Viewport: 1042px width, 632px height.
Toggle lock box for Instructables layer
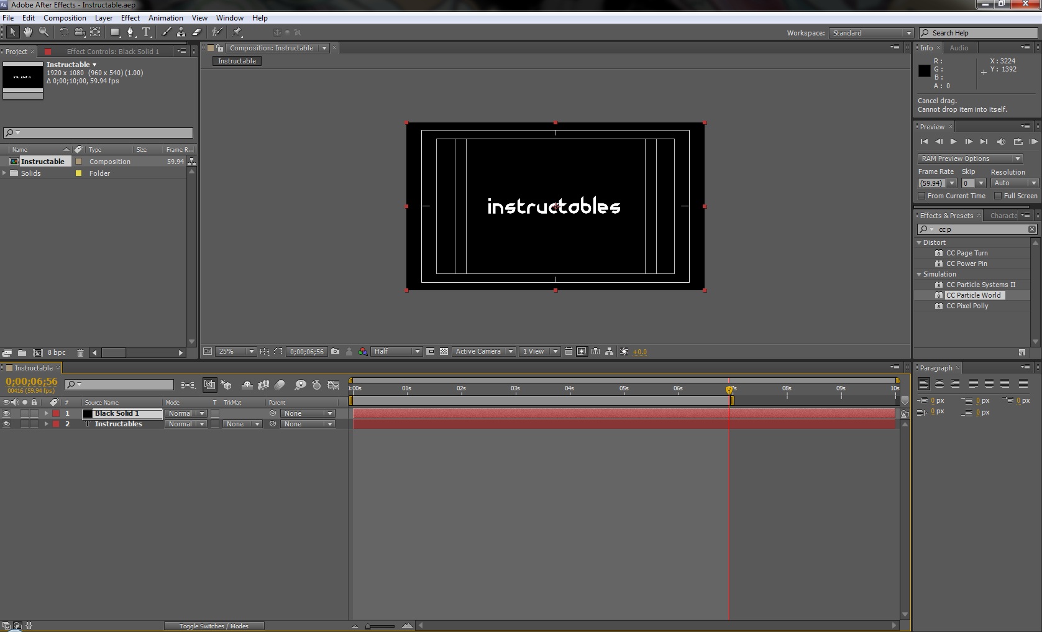click(34, 424)
